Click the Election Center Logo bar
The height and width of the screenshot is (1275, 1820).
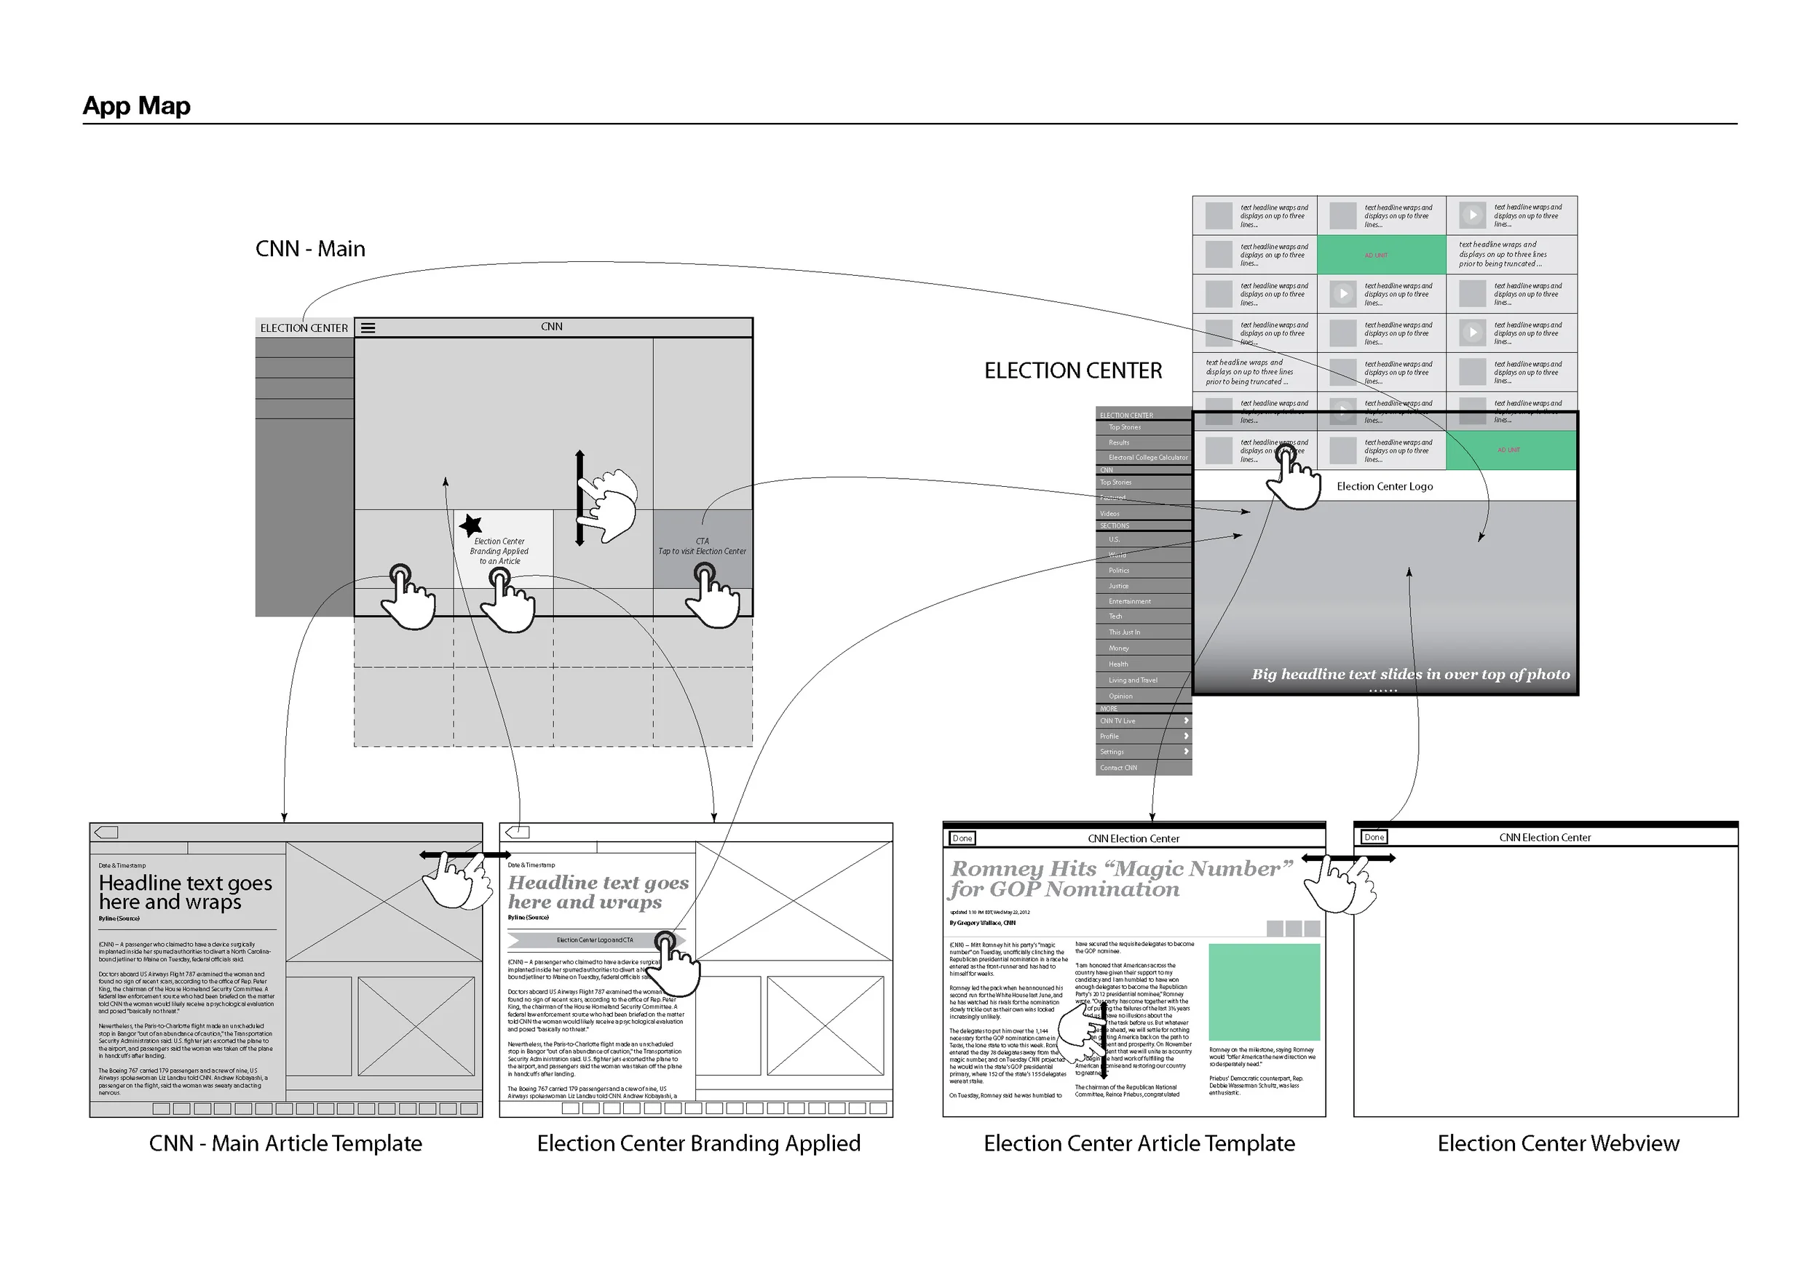(x=1385, y=485)
